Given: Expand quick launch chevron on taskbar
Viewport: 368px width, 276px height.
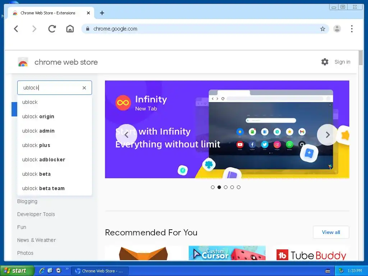Looking at the screenshot, I should coord(67,269).
